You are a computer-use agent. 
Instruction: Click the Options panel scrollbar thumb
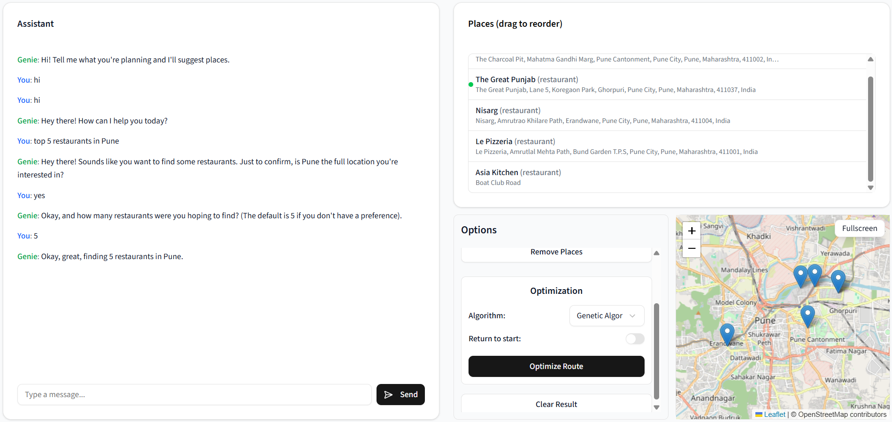pyautogui.click(x=656, y=350)
